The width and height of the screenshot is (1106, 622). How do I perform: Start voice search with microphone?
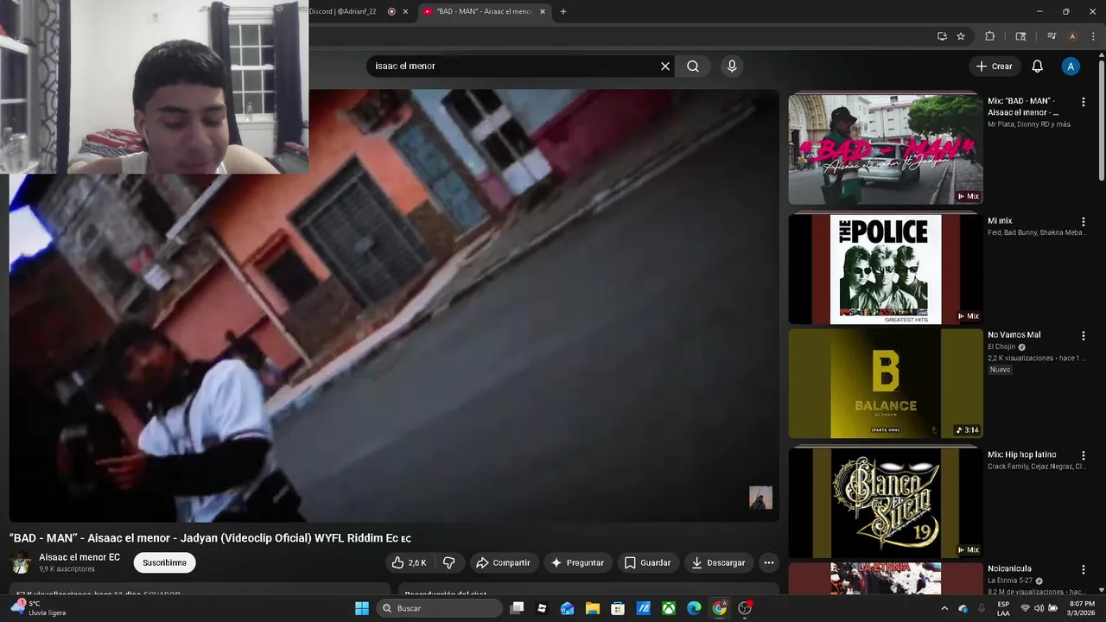732,67
